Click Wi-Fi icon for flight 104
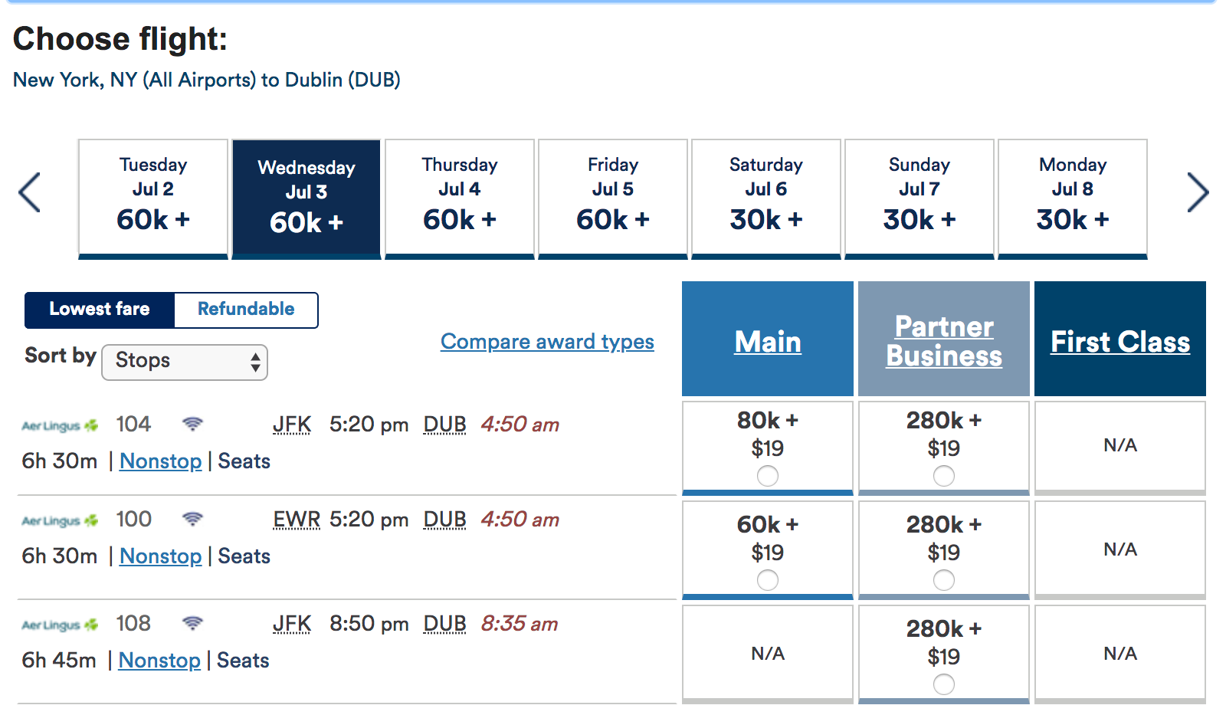The width and height of the screenshot is (1226, 715). [x=192, y=424]
